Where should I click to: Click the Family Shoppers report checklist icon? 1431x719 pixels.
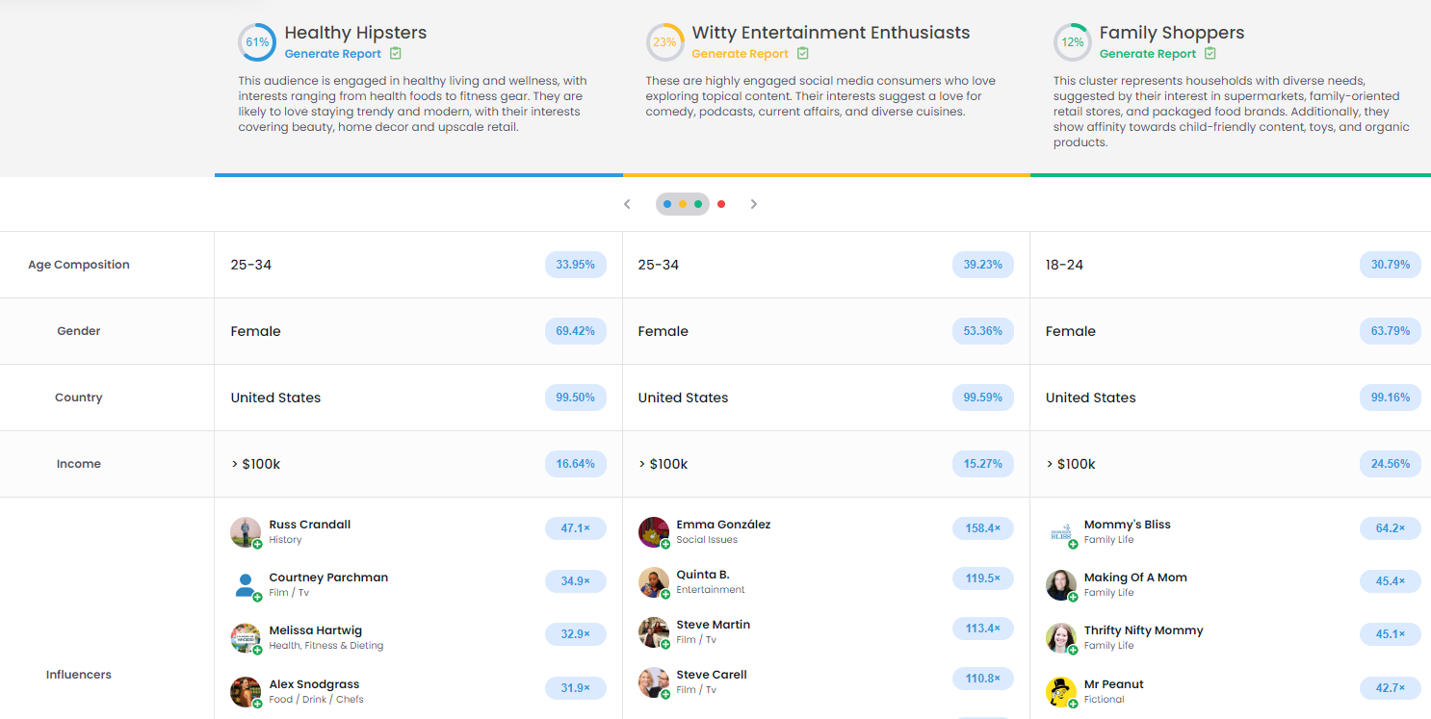pyautogui.click(x=1210, y=54)
